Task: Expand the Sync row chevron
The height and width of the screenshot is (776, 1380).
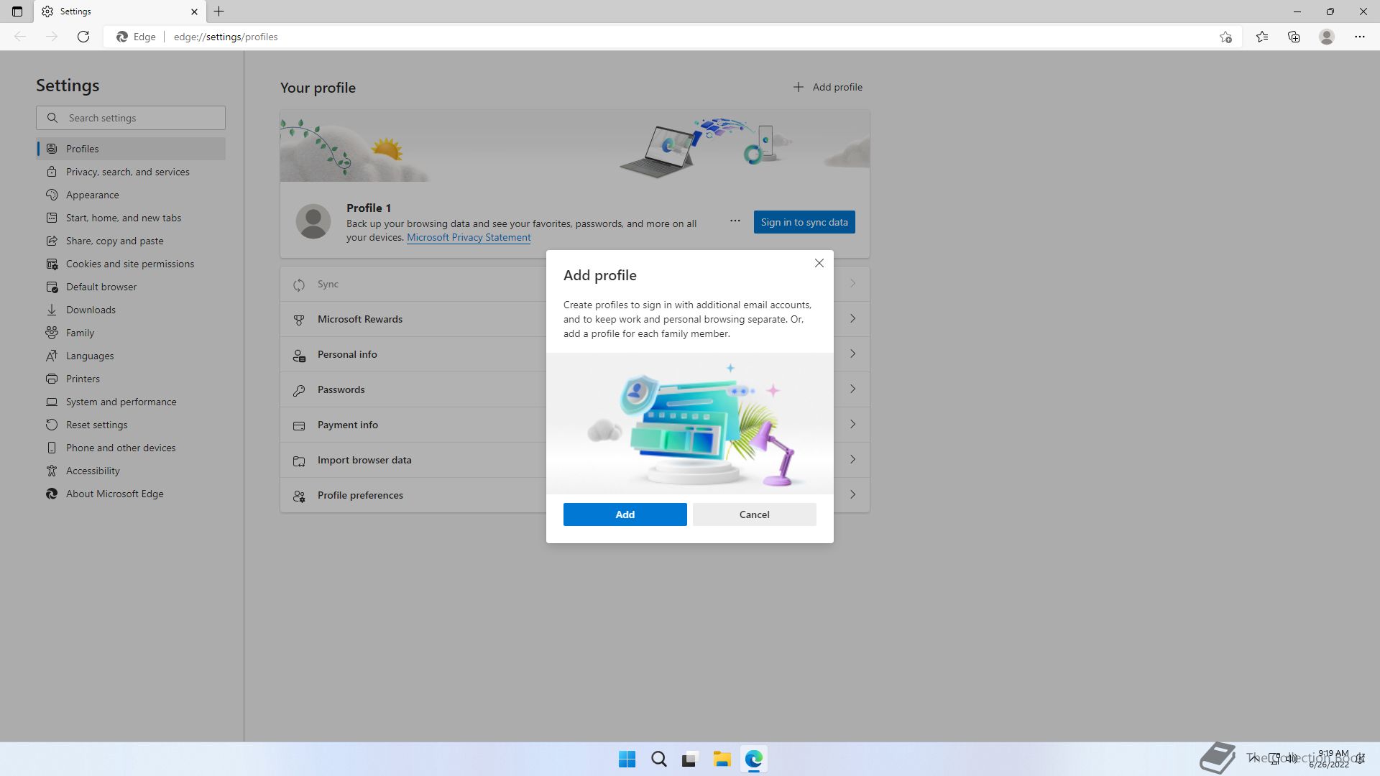Action: click(x=852, y=284)
